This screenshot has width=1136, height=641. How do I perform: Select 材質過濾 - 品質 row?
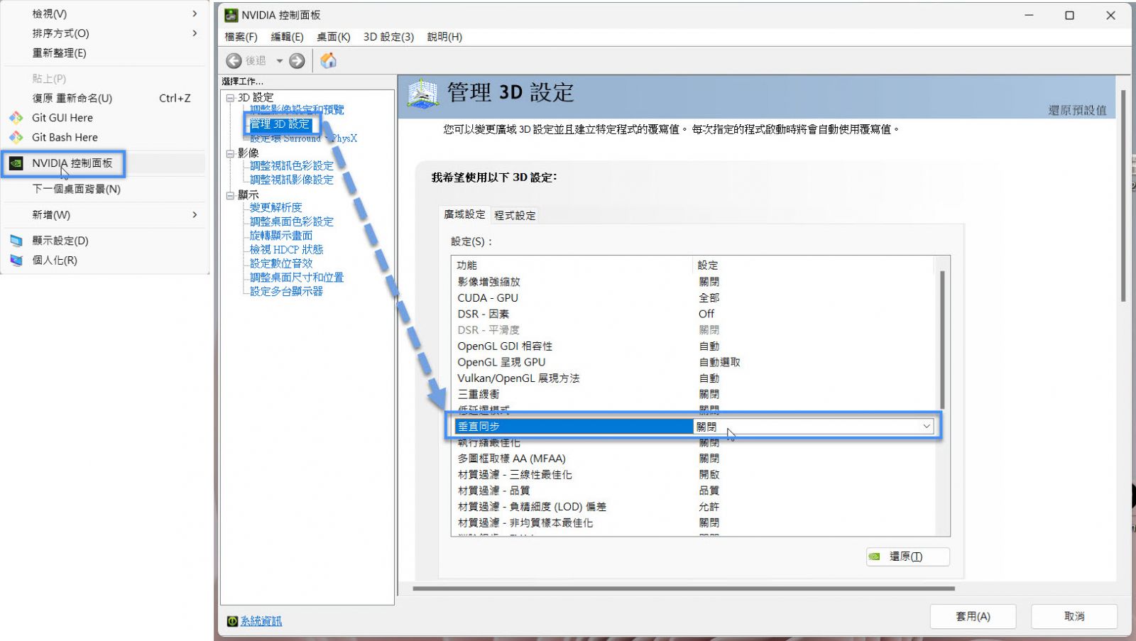pyautogui.click(x=694, y=491)
